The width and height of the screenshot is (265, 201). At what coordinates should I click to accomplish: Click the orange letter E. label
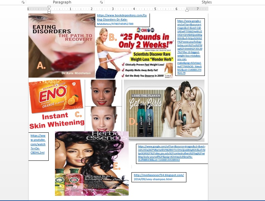point(117,166)
